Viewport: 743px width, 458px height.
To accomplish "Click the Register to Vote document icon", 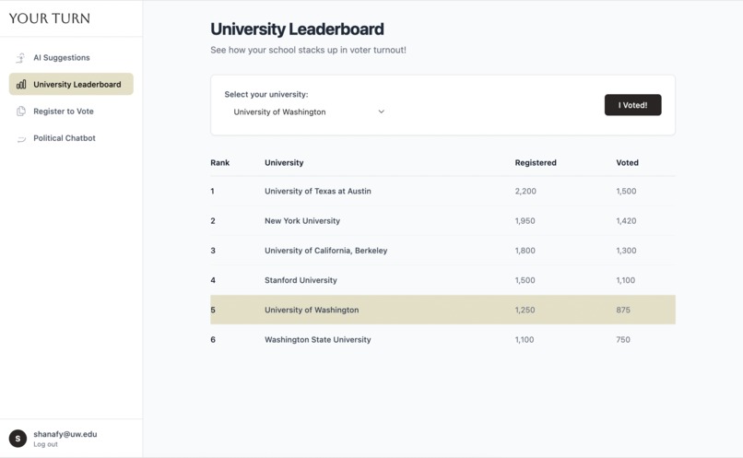I will pos(21,112).
